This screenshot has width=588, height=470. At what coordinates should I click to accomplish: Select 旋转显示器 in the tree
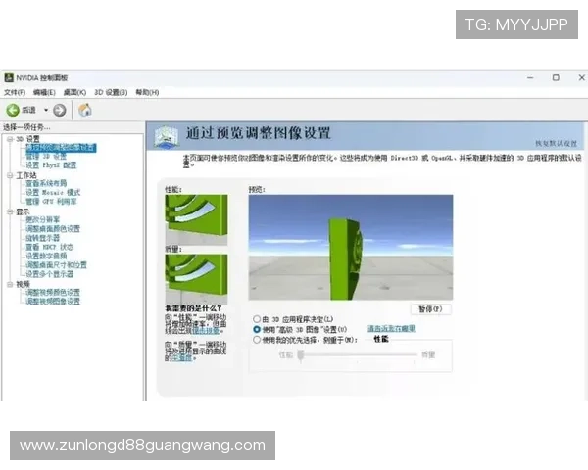[42, 238]
